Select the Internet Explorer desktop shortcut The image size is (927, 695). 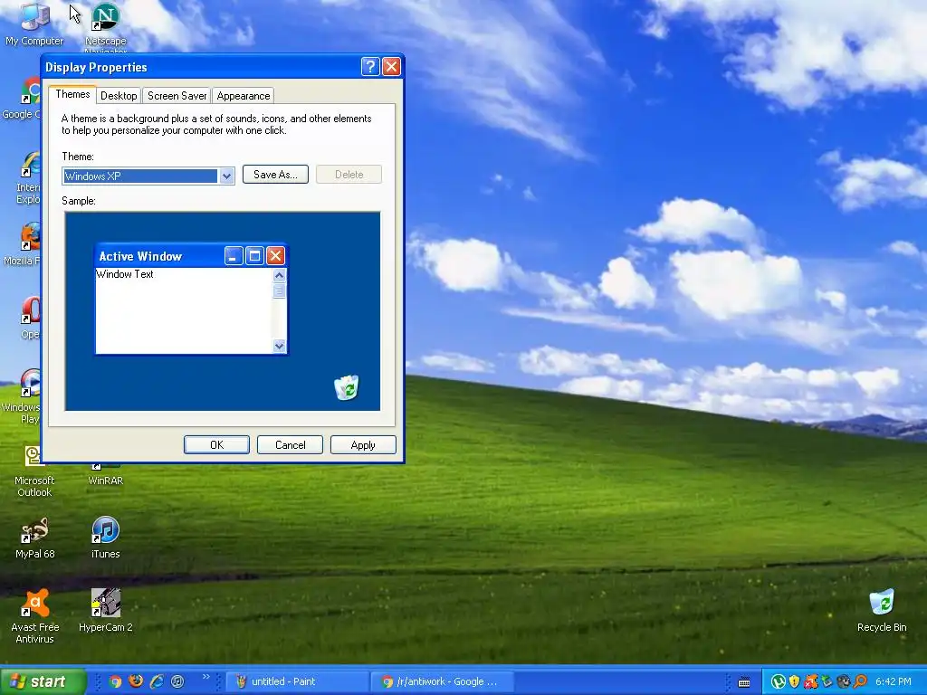coord(28,178)
